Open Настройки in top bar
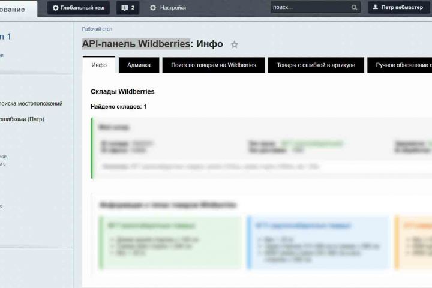432x288 pixels. click(x=168, y=8)
